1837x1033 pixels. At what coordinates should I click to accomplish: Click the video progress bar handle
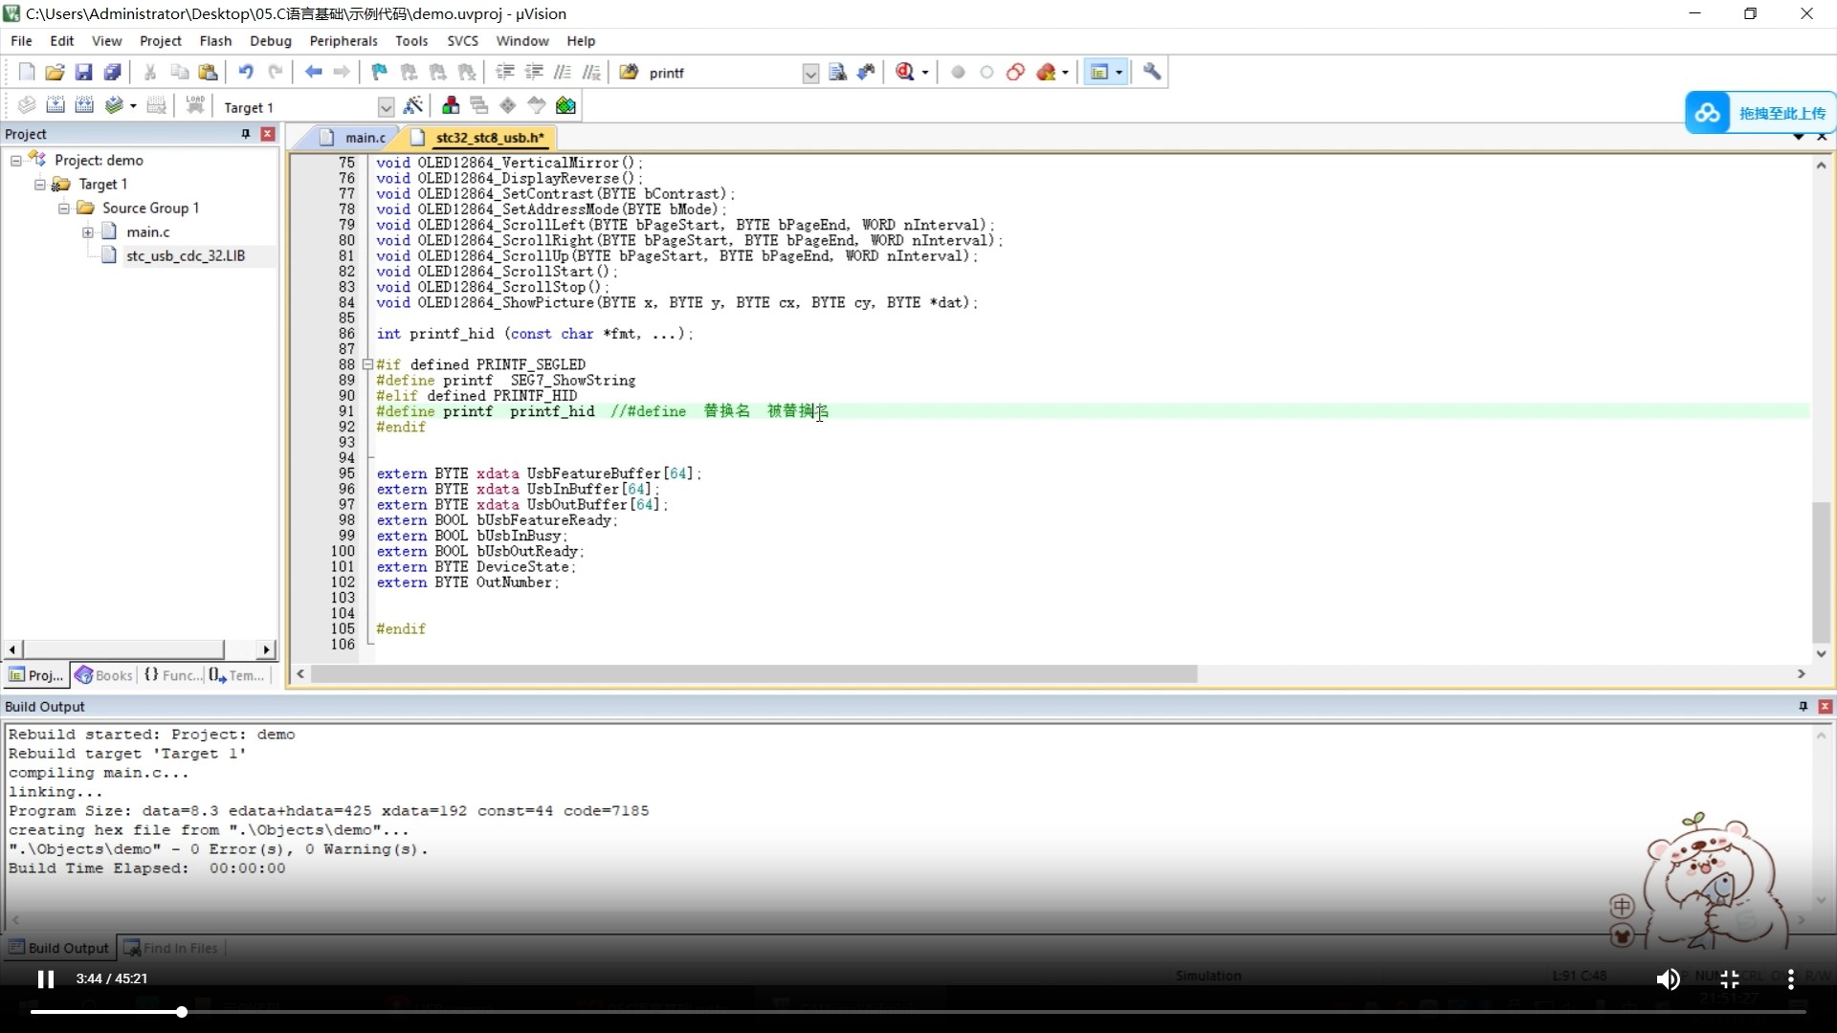(x=181, y=1011)
